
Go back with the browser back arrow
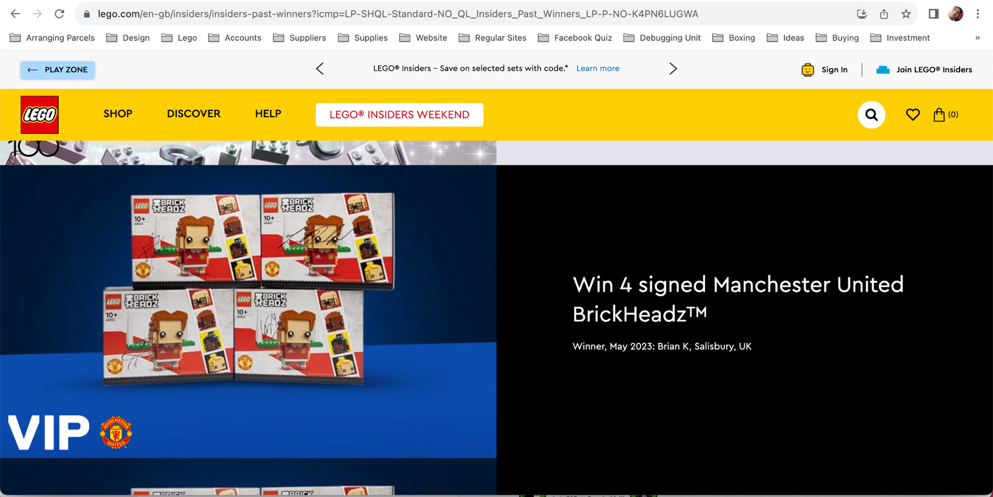pyautogui.click(x=15, y=14)
